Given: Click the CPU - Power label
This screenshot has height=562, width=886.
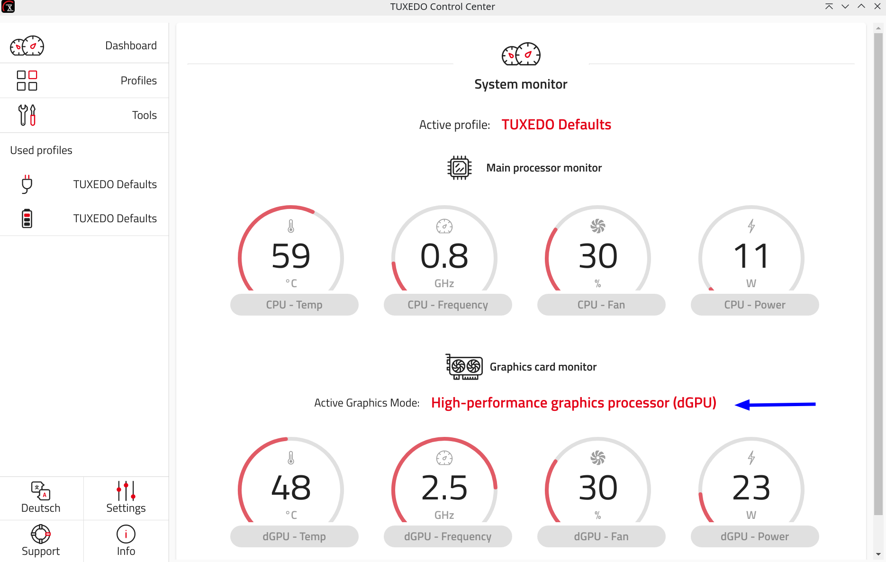Looking at the screenshot, I should coord(755,305).
